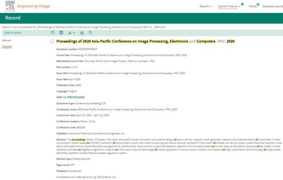Click the print record icon
This screenshot has width=283, height=180.
pos(61,33)
